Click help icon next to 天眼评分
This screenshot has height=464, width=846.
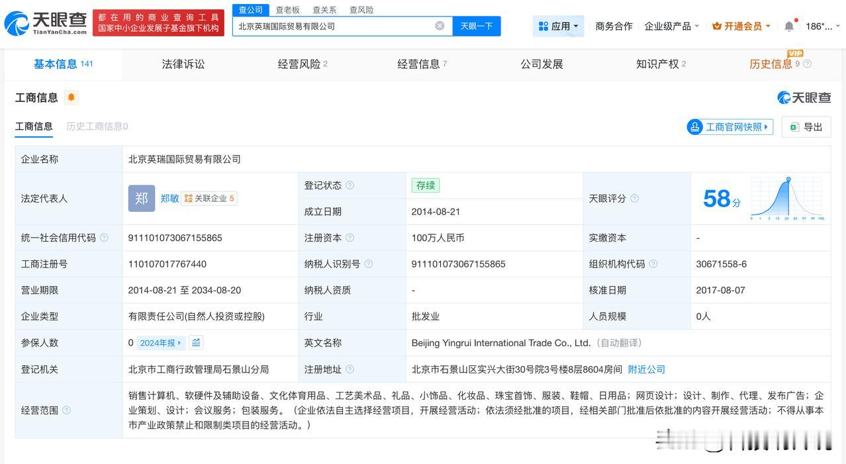pos(634,199)
